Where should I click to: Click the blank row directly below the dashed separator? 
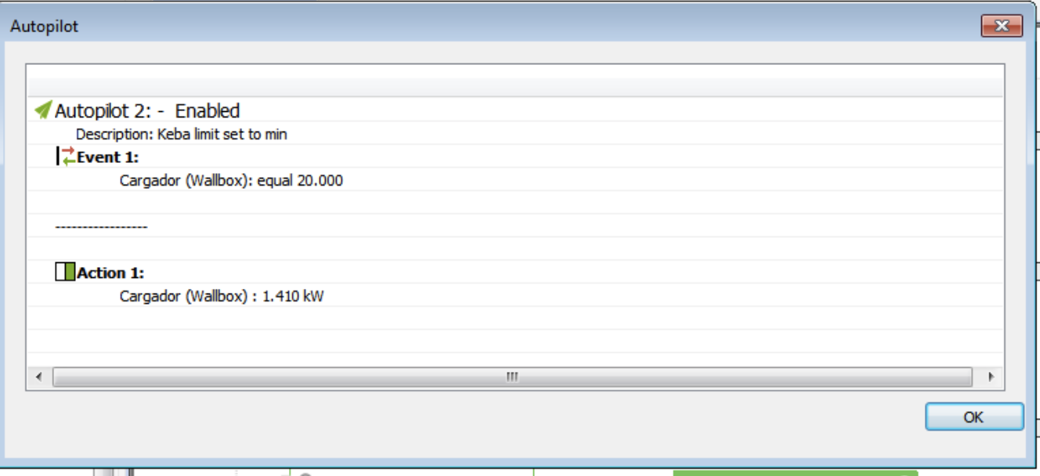point(515,249)
